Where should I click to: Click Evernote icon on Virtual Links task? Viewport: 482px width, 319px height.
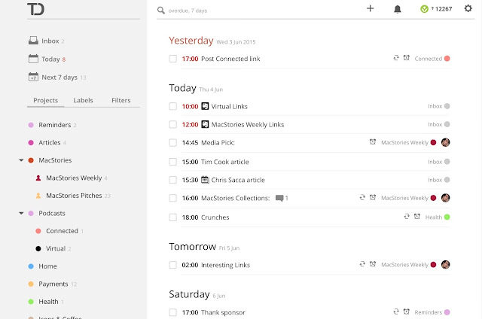point(205,106)
